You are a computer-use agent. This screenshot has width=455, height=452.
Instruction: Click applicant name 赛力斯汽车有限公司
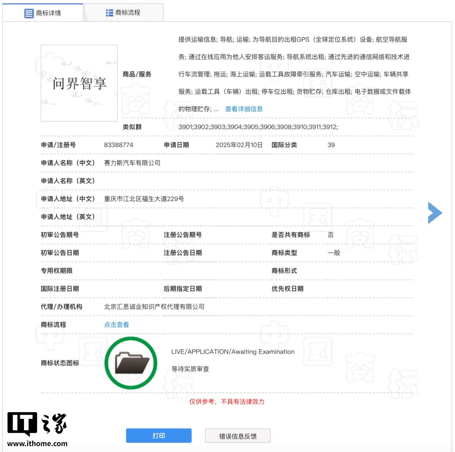point(132,163)
